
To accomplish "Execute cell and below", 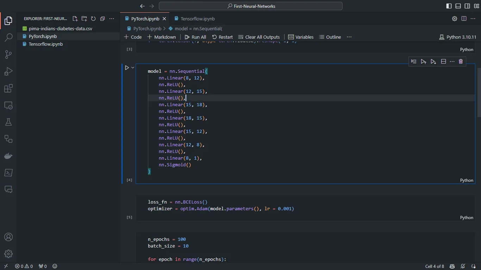I will [433, 62].
